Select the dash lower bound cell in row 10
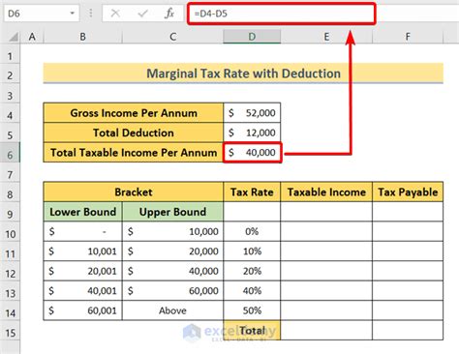 83,231
